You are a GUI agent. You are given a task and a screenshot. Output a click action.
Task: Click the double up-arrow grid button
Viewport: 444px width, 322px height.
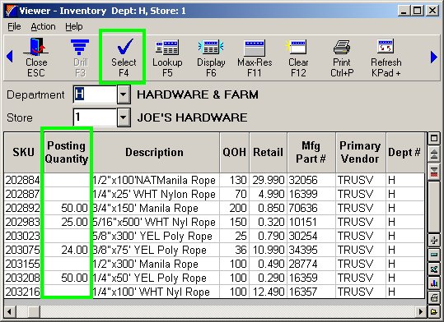coord(434,154)
